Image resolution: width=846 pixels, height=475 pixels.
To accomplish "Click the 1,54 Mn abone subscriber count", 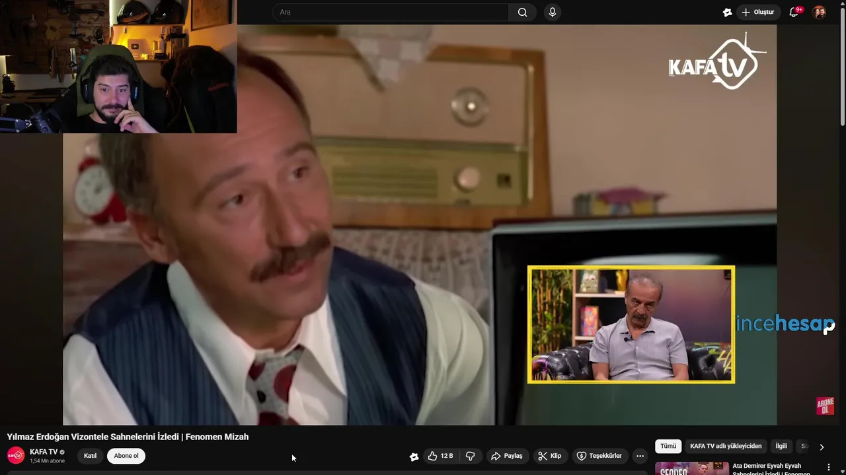I will [x=47, y=461].
